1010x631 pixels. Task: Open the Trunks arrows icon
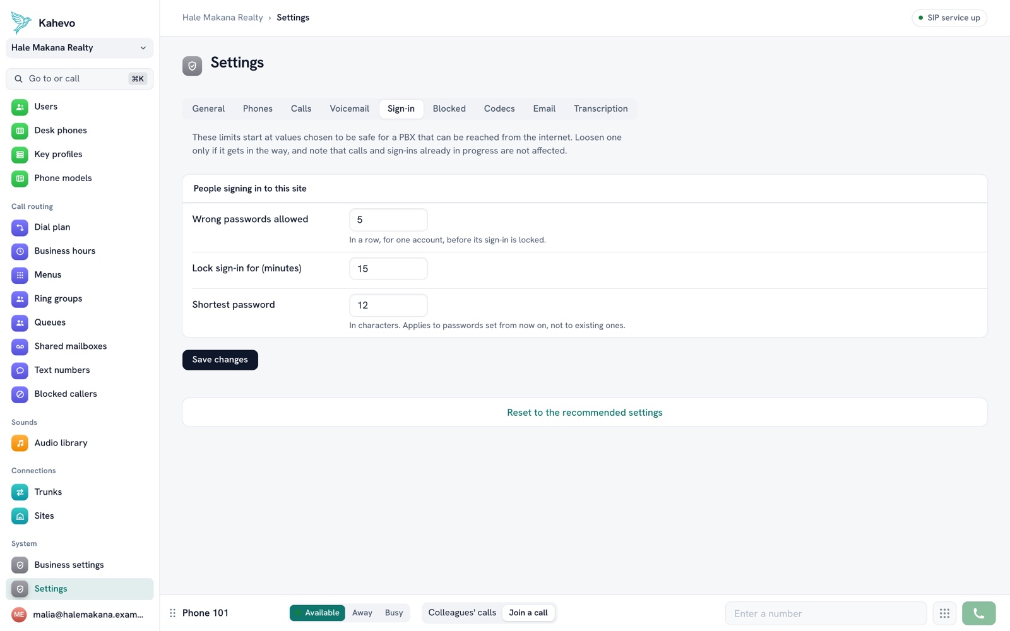click(x=20, y=492)
